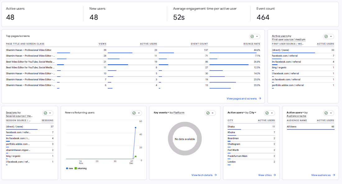Click the check icon in First user source card

pos(326,37)
